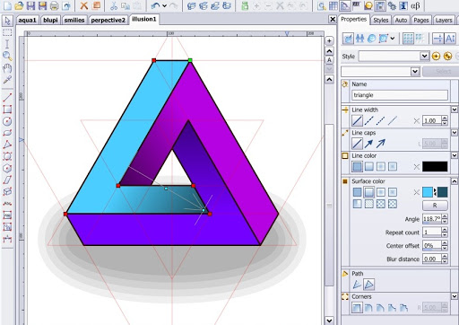Select the eyedropper picker tool
The image size is (459, 325).
pos(7,80)
